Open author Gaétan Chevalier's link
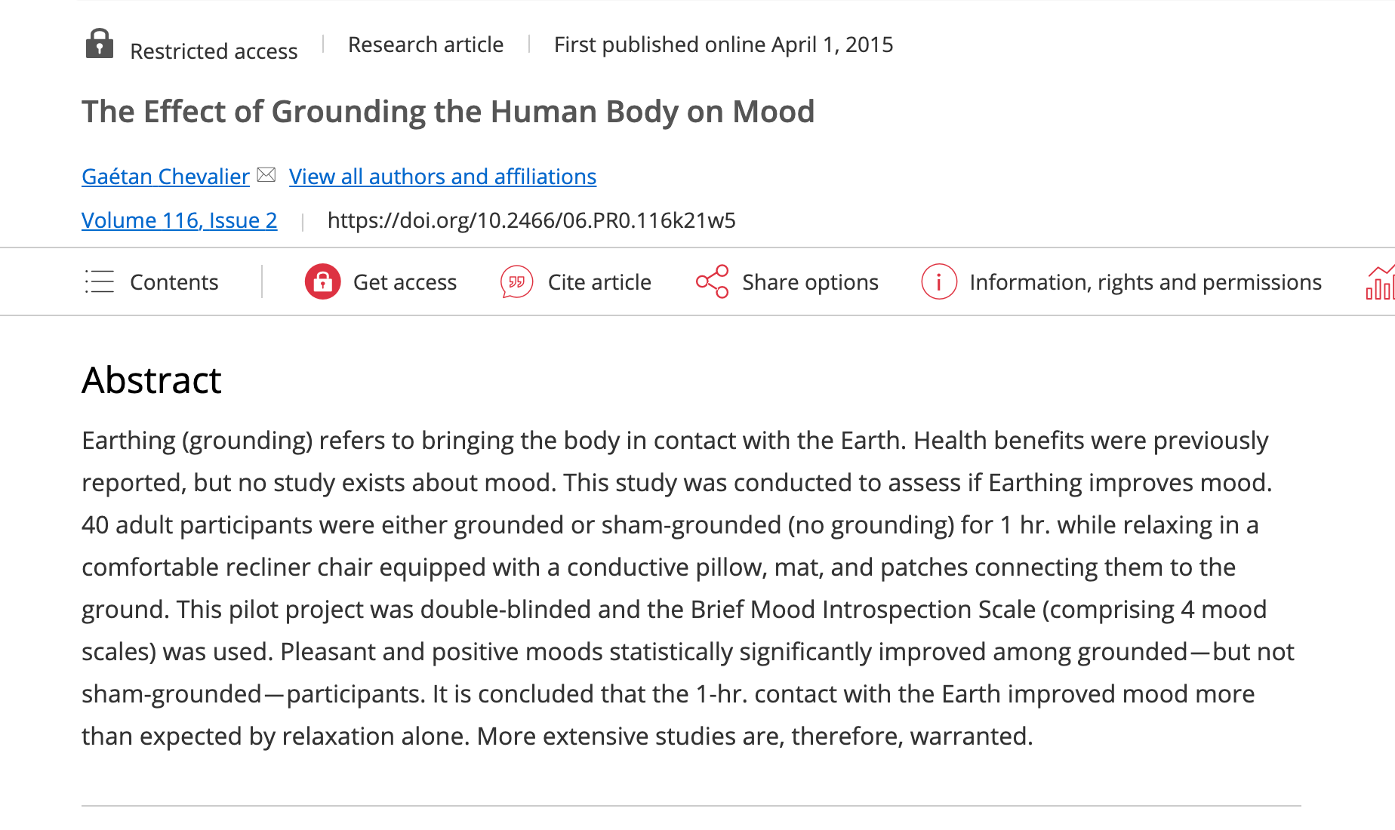1395x830 pixels. click(165, 177)
